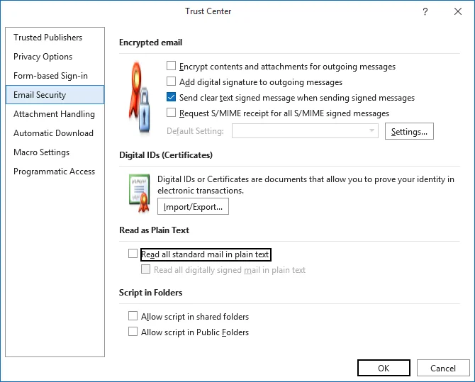Enable Request S/MIME receipt checkbox
This screenshot has height=382, width=475.
click(x=171, y=113)
